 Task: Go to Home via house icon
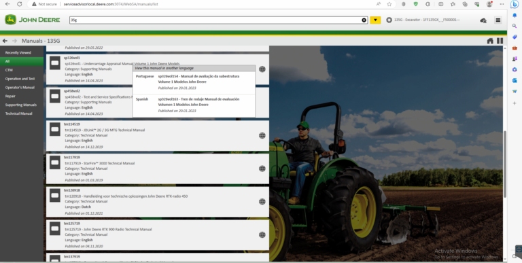coord(490,41)
